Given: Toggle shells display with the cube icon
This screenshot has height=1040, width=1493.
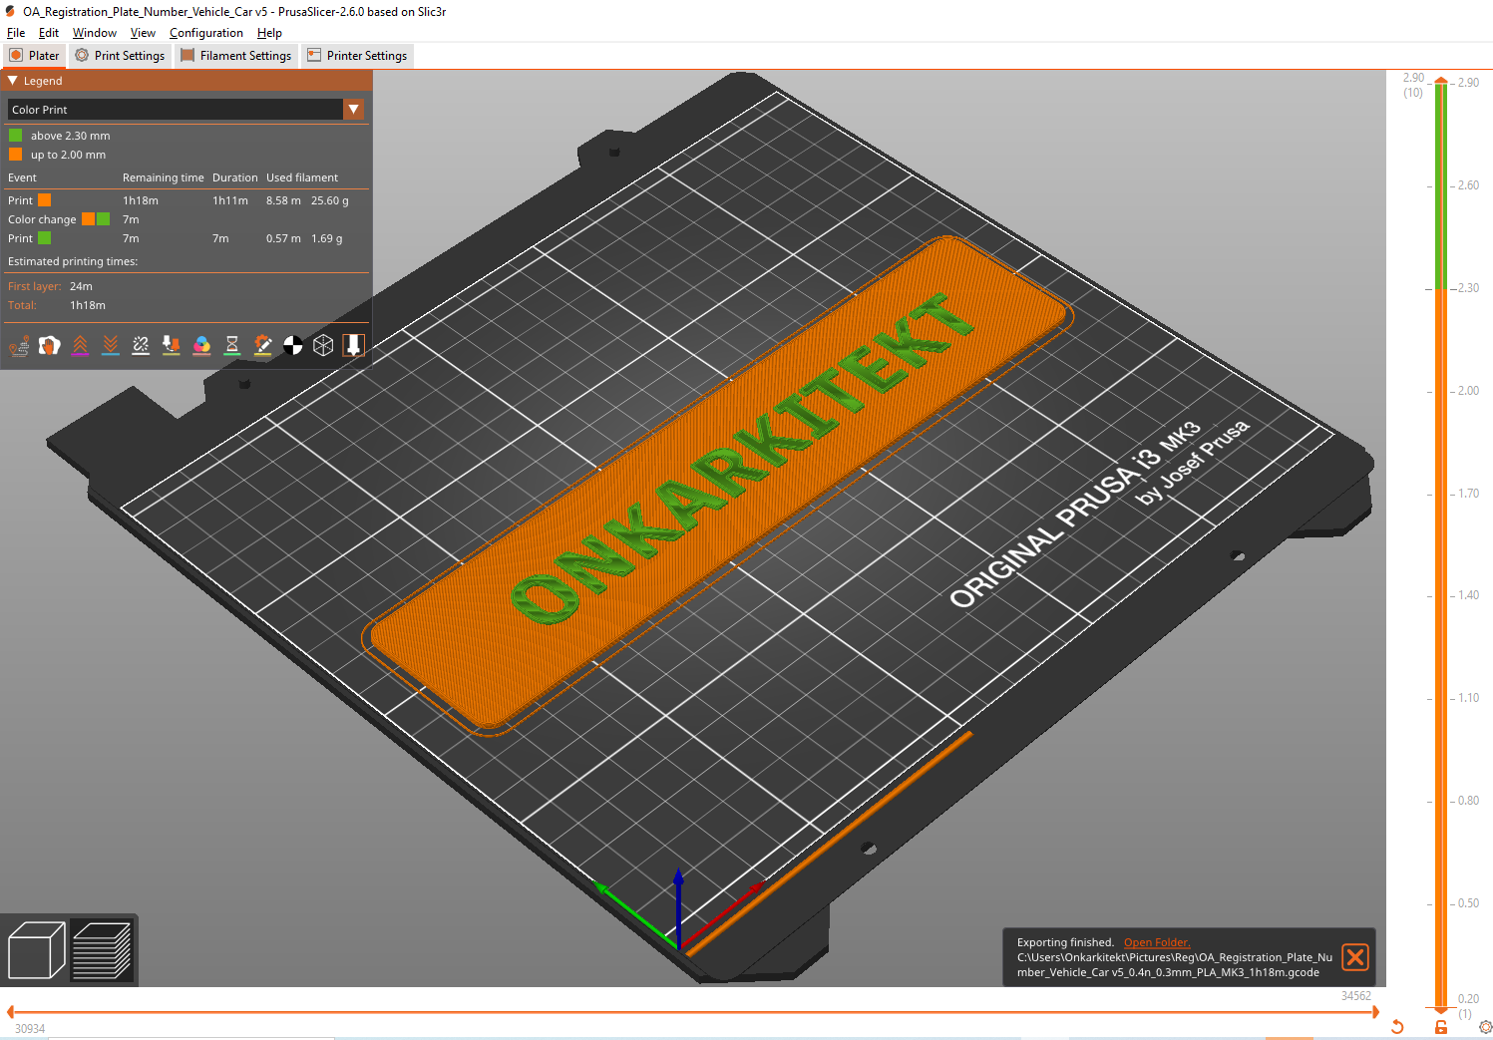Looking at the screenshot, I should 322,345.
